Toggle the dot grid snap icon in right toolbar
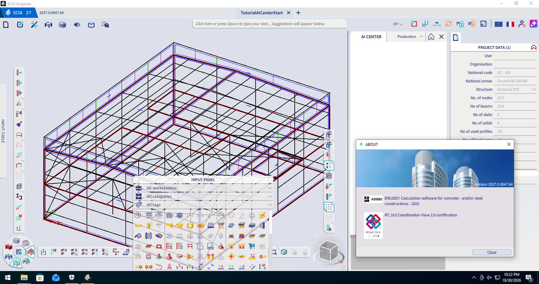The width and height of the screenshot is (539, 284). (x=329, y=207)
